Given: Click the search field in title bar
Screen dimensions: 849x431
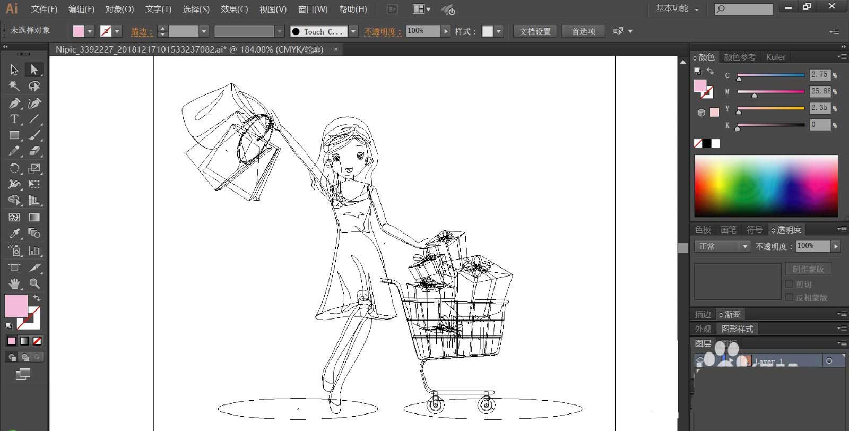Looking at the screenshot, I should [x=743, y=9].
